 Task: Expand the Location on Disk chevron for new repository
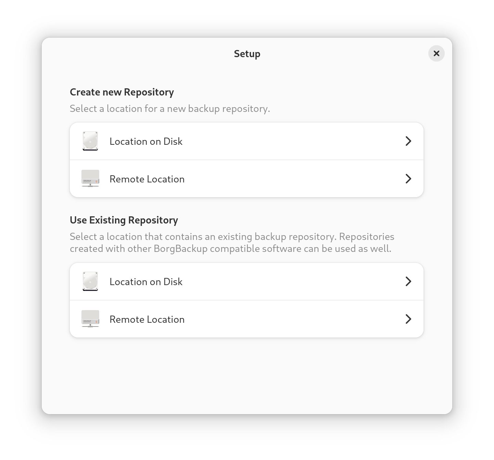(408, 141)
